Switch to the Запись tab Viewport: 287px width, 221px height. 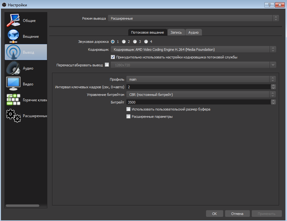(176, 32)
